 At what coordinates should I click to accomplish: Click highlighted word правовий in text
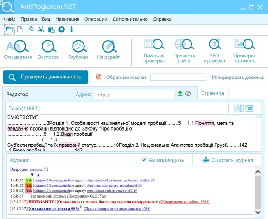pos(70,145)
